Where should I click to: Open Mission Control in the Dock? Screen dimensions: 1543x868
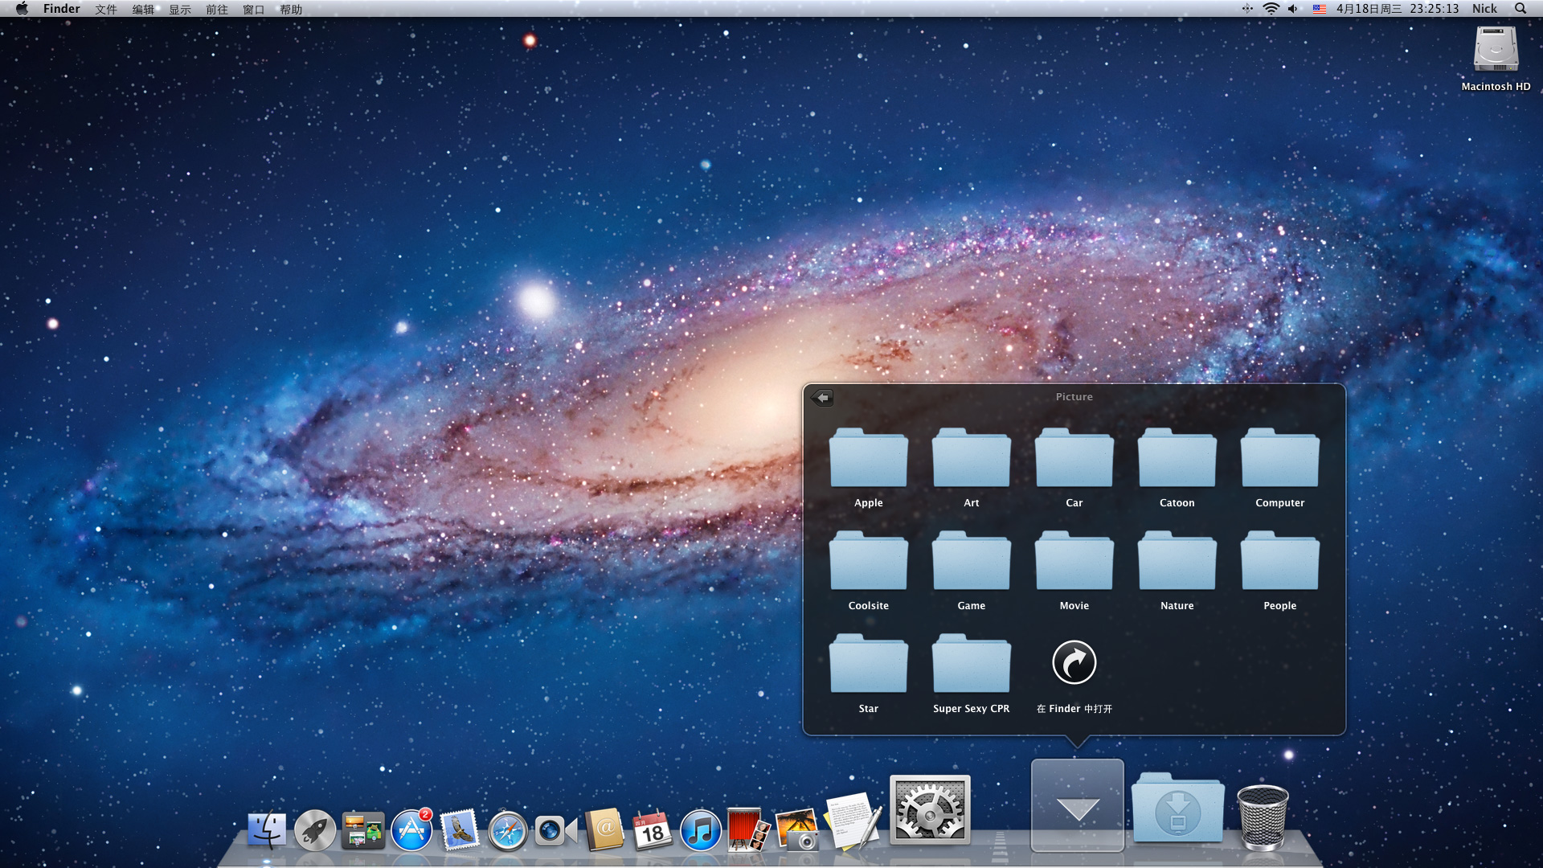click(362, 830)
